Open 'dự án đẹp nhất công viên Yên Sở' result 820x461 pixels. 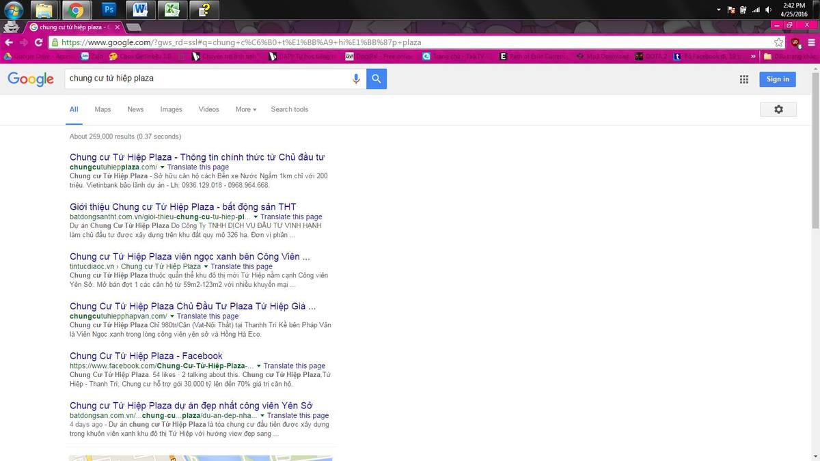[x=191, y=406]
